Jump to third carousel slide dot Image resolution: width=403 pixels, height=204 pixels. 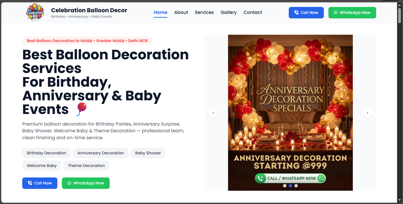tap(296, 186)
